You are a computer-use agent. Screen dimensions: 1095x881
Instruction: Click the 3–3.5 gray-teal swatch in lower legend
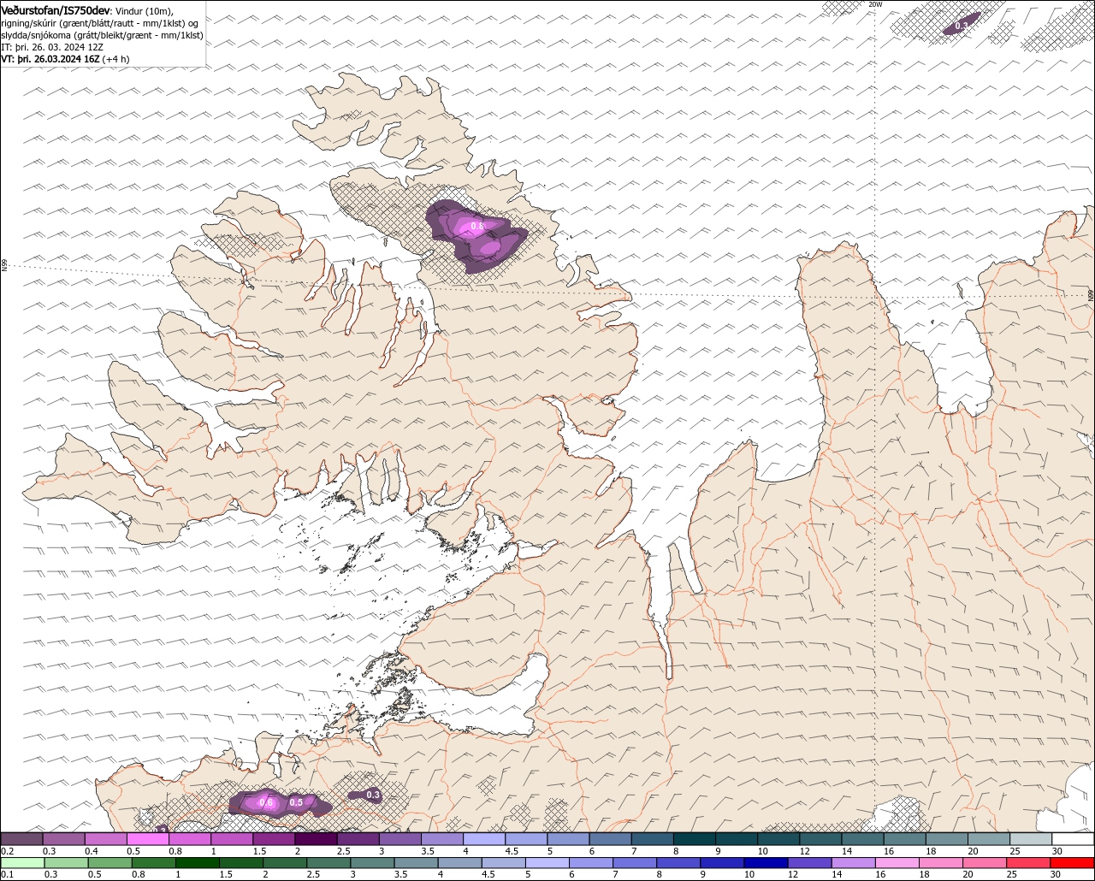(373, 863)
